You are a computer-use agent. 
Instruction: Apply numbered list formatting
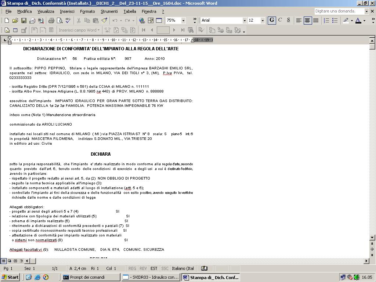coord(326,21)
